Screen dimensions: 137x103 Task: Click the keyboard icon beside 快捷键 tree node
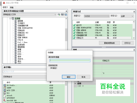coord(13,18)
